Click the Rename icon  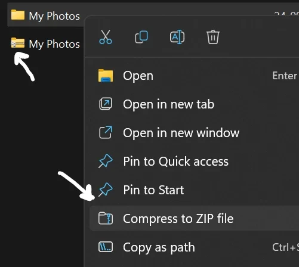[x=177, y=37]
